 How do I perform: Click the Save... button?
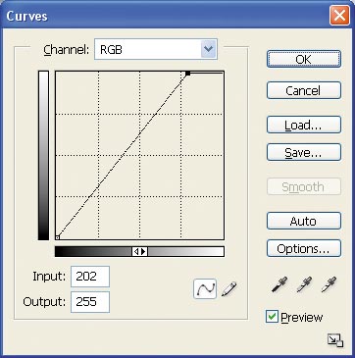[304, 152]
